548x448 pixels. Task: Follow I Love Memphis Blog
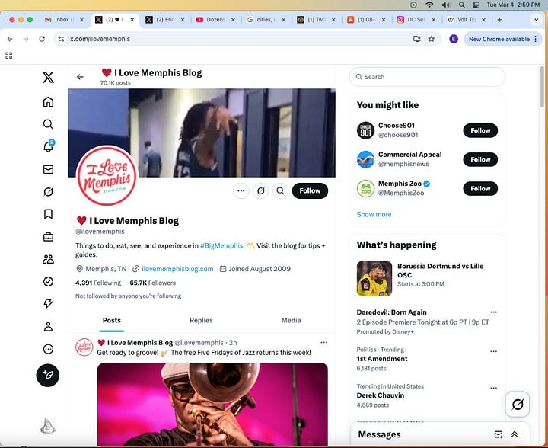point(310,190)
